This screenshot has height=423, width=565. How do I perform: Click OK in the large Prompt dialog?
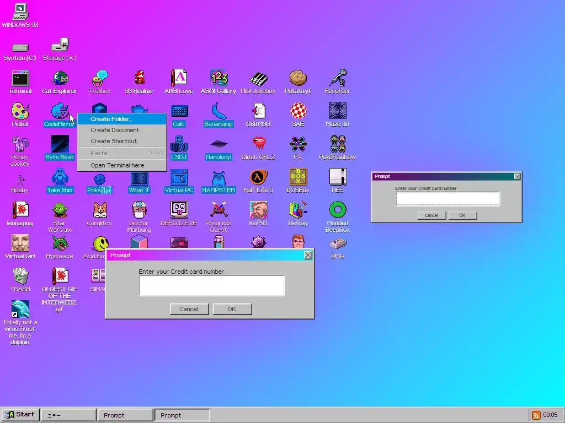tap(232, 309)
